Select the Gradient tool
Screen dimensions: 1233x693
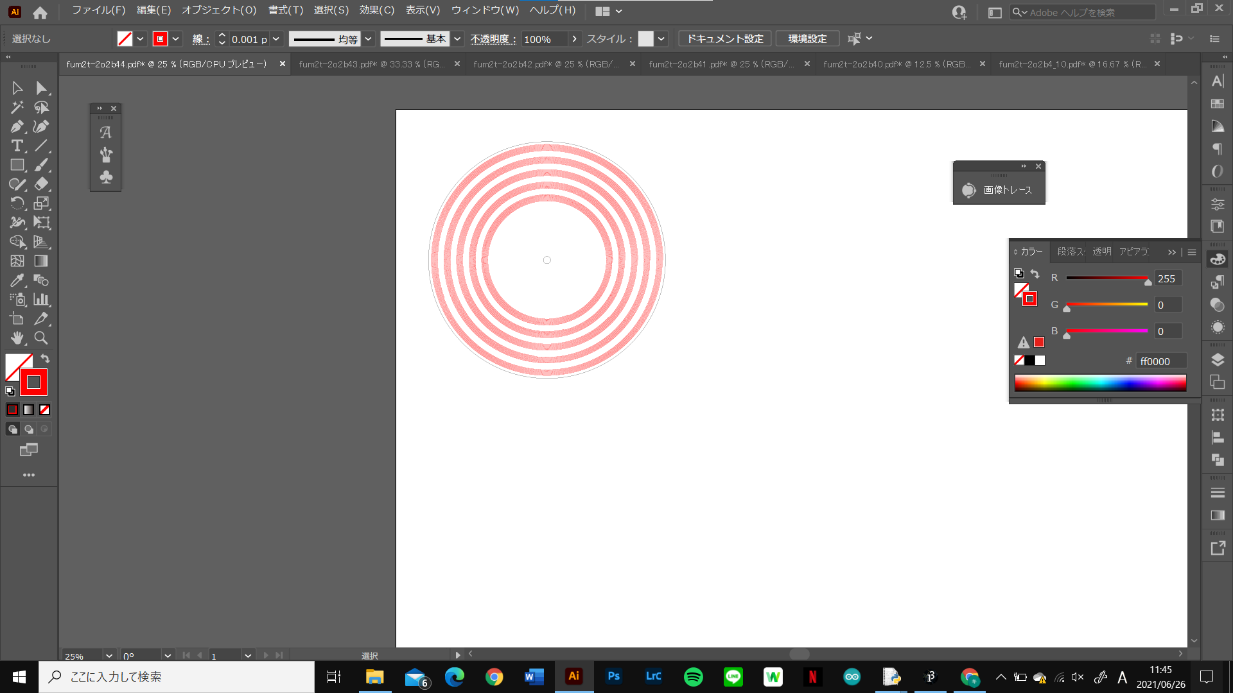click(x=41, y=261)
